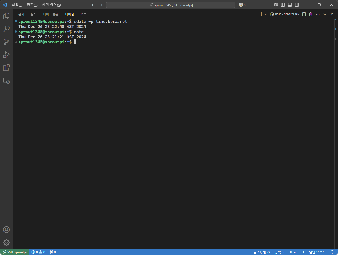Create a new terminal with plus icon
The image size is (338, 255).
pyautogui.click(x=261, y=14)
